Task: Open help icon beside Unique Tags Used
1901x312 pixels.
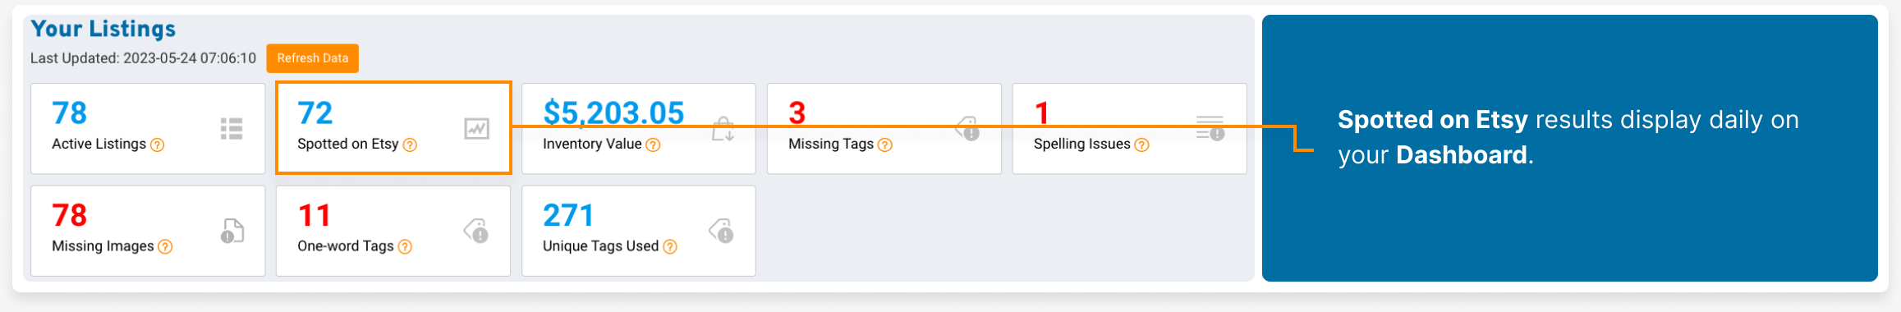Action: pyautogui.click(x=670, y=246)
